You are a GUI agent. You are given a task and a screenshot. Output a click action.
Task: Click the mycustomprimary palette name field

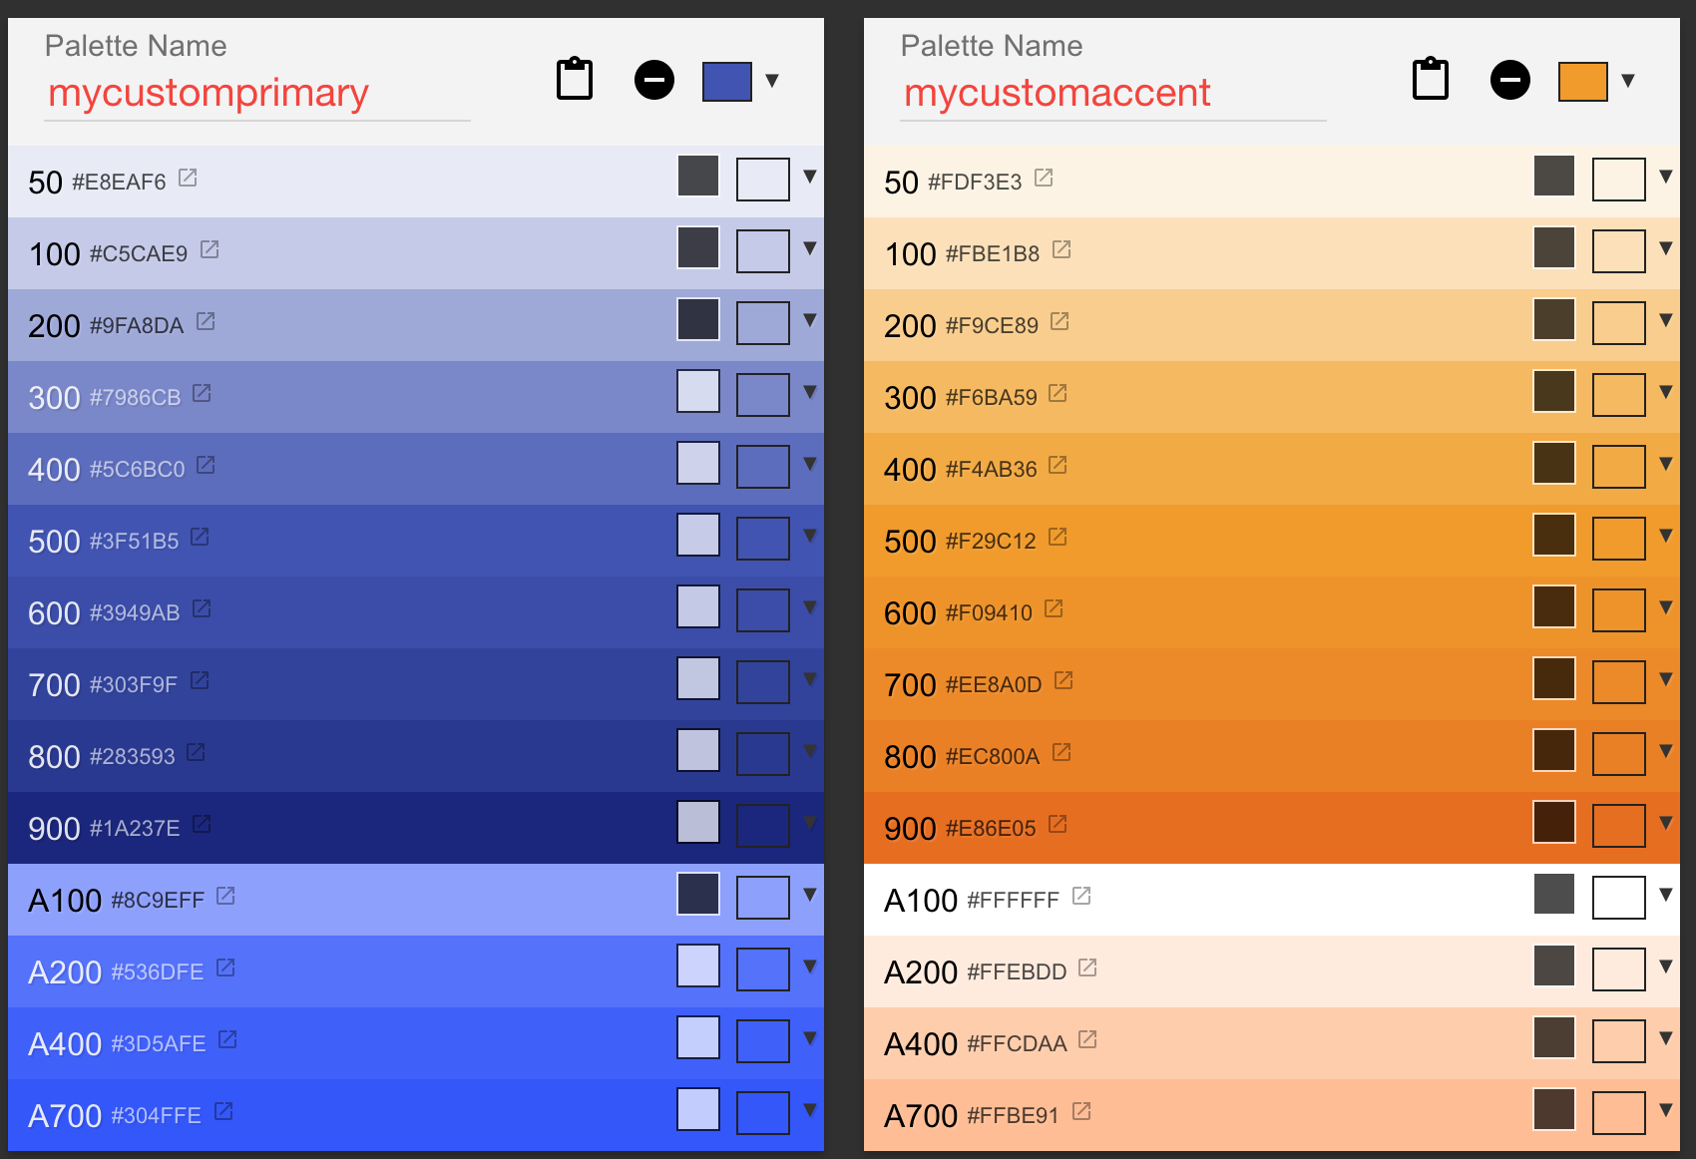pyautogui.click(x=257, y=94)
